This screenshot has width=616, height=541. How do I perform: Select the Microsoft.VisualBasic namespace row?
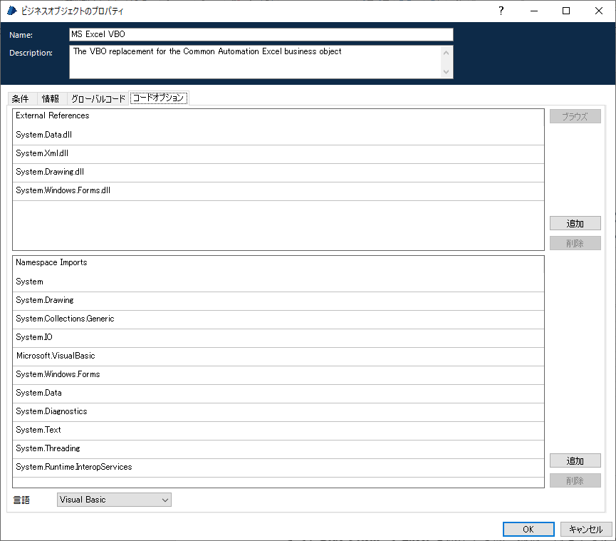[278, 356]
